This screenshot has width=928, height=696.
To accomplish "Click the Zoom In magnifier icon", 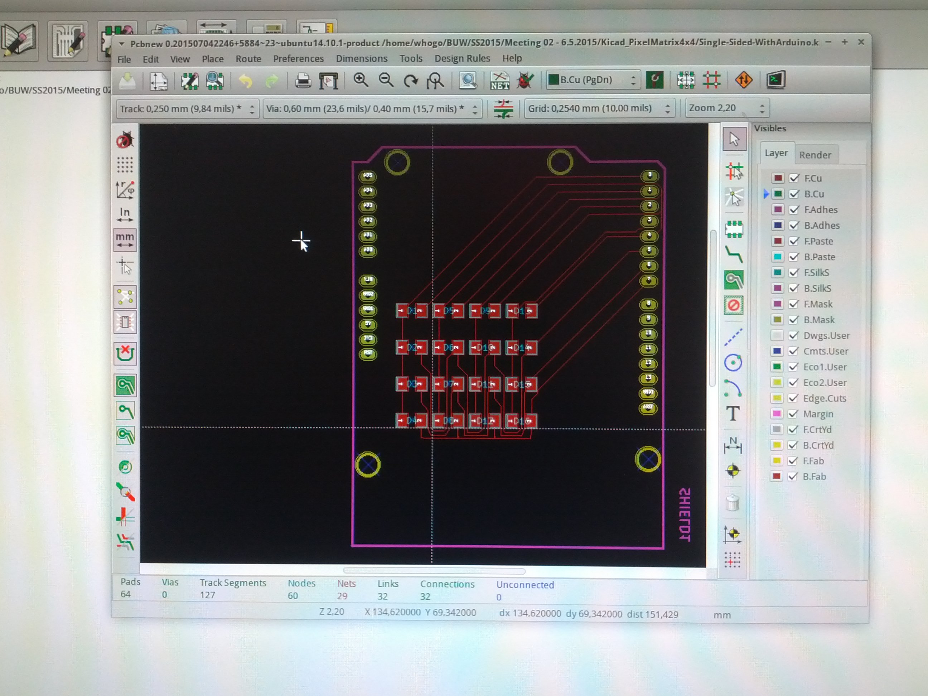I will [x=361, y=80].
